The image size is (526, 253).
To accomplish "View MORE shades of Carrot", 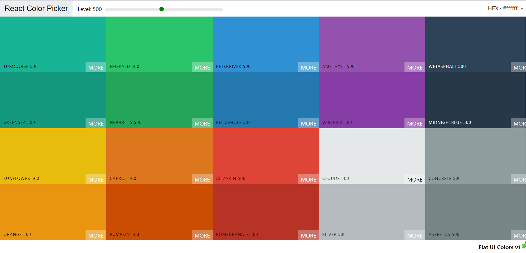I will pyautogui.click(x=202, y=179).
